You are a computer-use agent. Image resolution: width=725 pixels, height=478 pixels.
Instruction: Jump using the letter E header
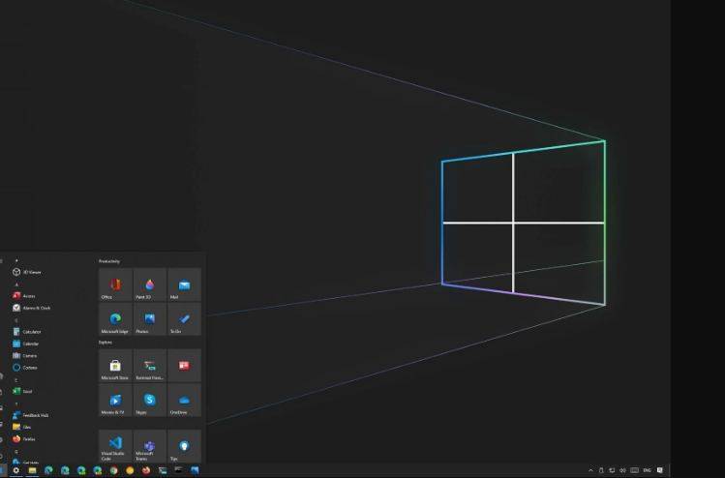tap(16, 380)
